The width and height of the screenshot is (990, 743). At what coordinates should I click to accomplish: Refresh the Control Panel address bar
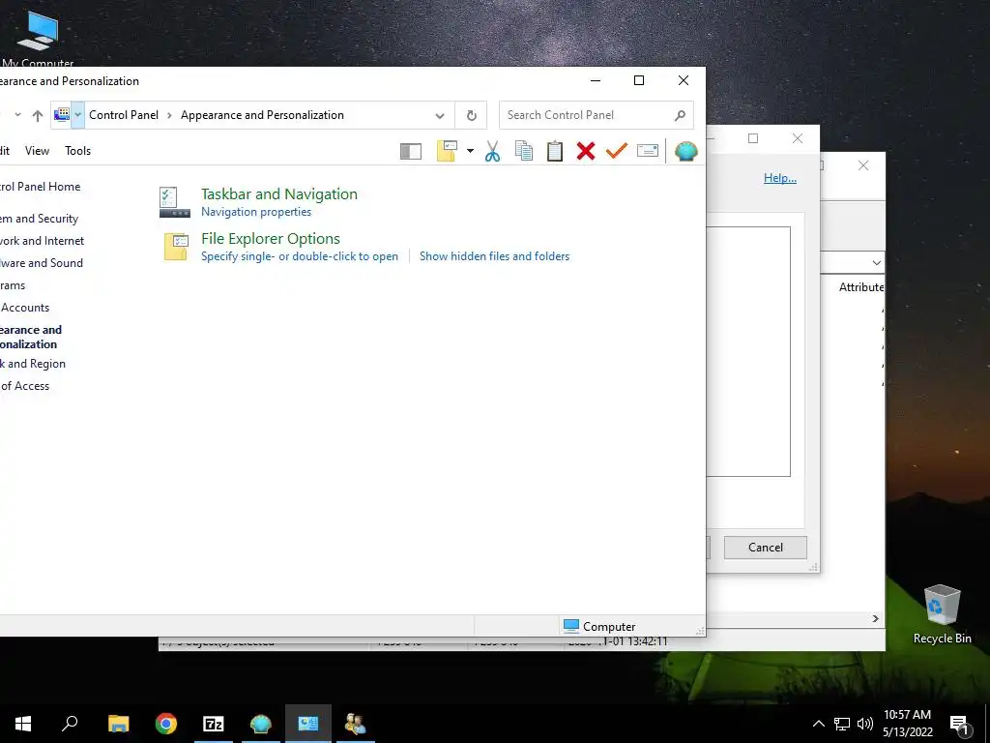(x=471, y=115)
